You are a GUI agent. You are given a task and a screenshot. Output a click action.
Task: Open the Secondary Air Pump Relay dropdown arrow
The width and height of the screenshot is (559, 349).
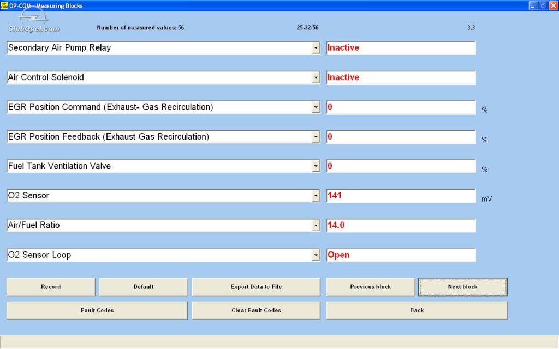316,48
